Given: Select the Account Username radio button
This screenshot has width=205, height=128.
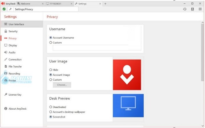Looking at the screenshot, I should click(51, 38).
